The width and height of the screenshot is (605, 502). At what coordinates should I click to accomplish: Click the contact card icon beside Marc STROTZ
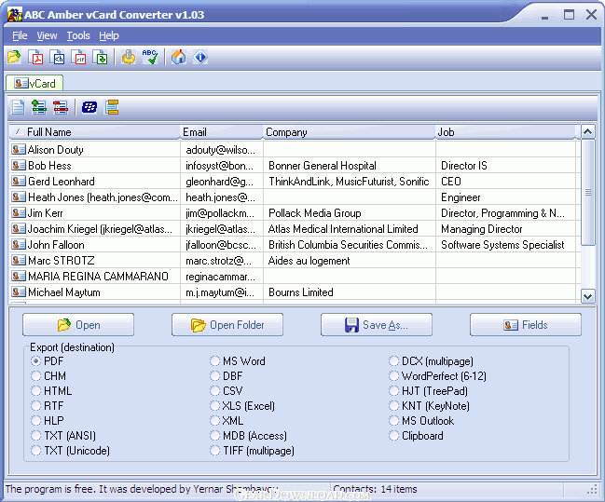pyautogui.click(x=19, y=260)
